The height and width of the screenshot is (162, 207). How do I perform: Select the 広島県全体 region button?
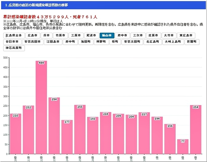(14, 36)
